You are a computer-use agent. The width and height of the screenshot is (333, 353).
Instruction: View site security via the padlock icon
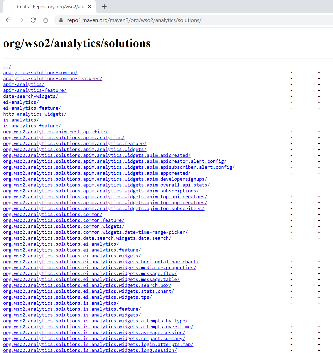pos(61,20)
